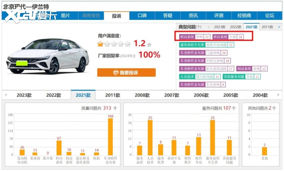Click the 发动机电动机 bar showing 26

(x=22, y=152)
